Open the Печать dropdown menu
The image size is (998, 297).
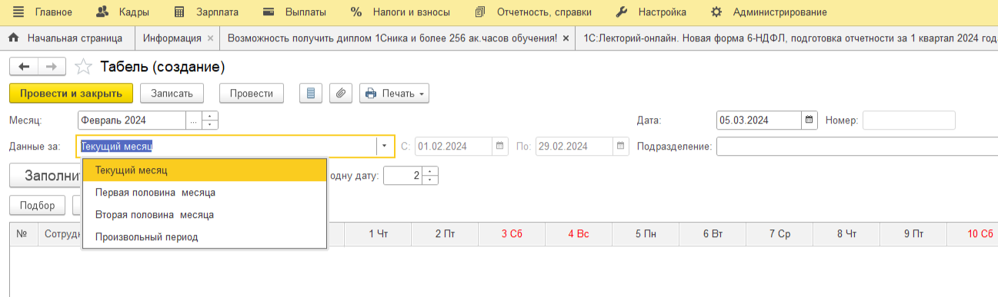tap(394, 93)
